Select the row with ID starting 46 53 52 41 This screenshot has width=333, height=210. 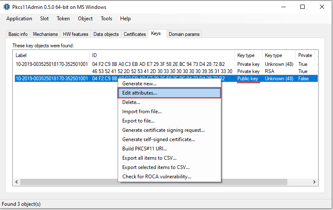166,71
